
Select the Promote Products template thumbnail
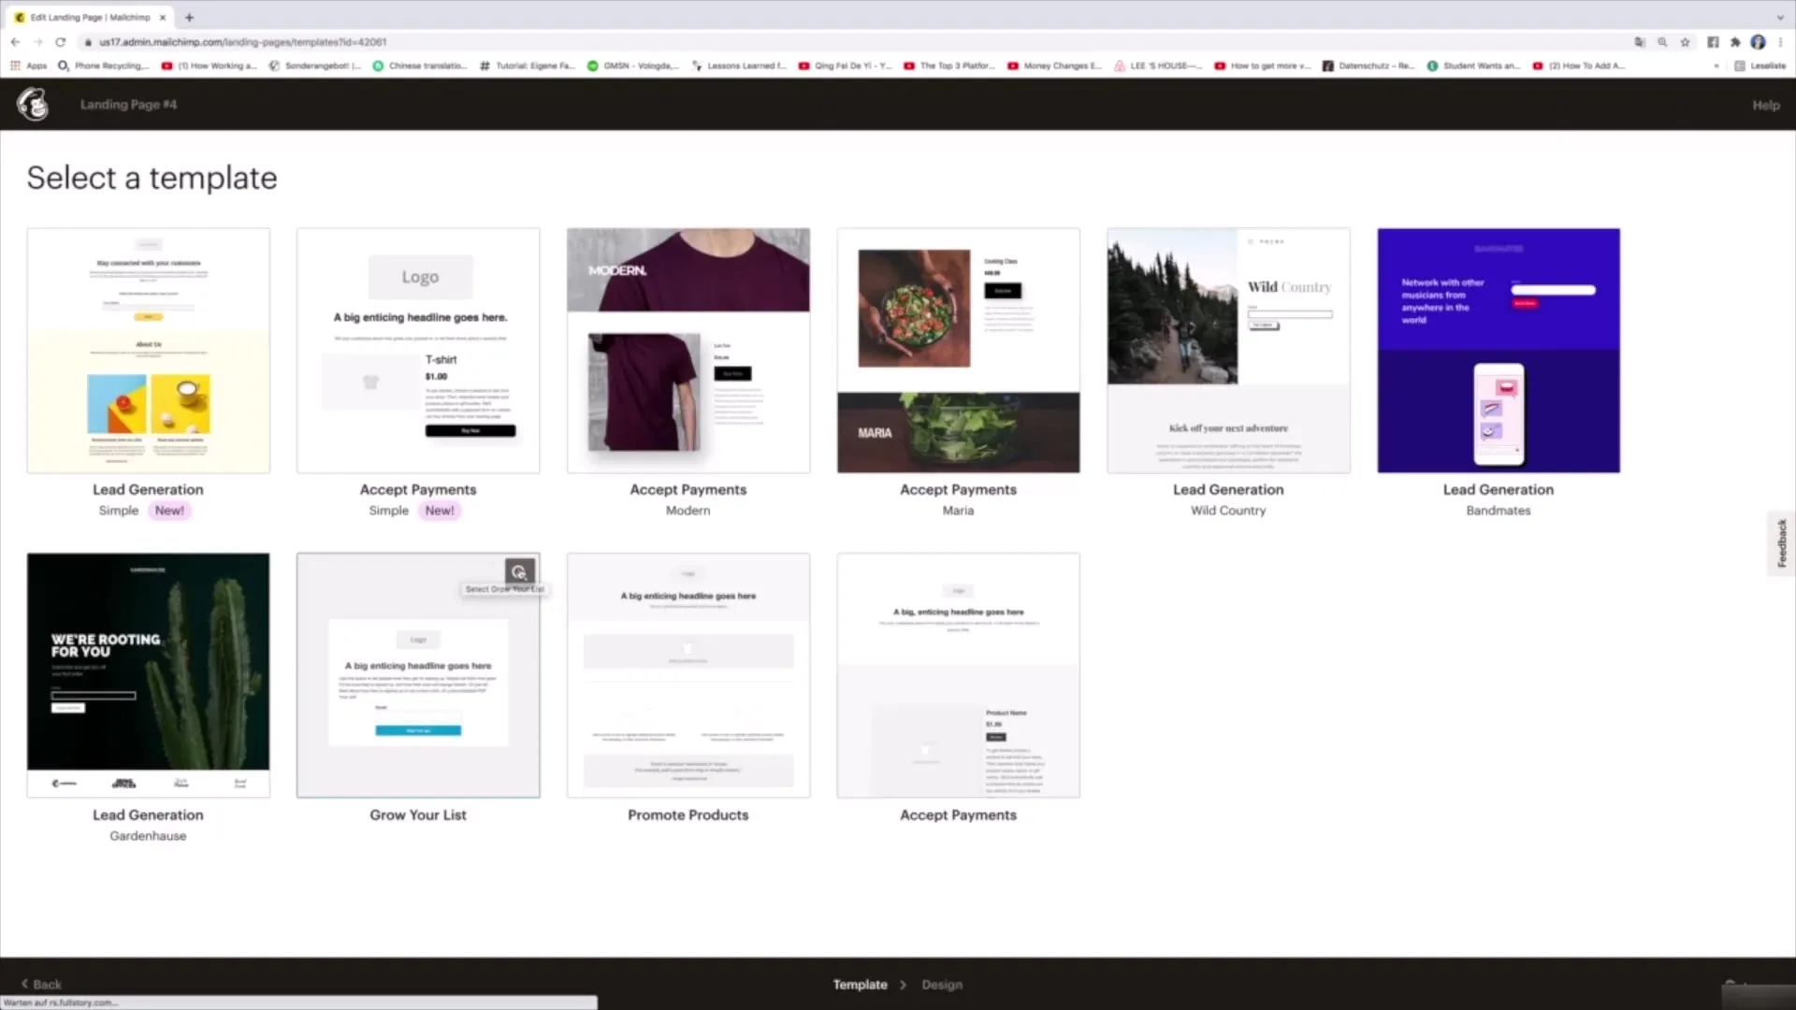click(688, 675)
